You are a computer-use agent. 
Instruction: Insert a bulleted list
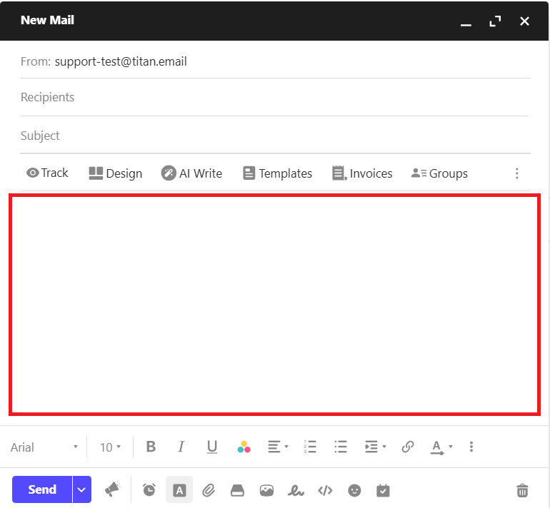tap(340, 447)
